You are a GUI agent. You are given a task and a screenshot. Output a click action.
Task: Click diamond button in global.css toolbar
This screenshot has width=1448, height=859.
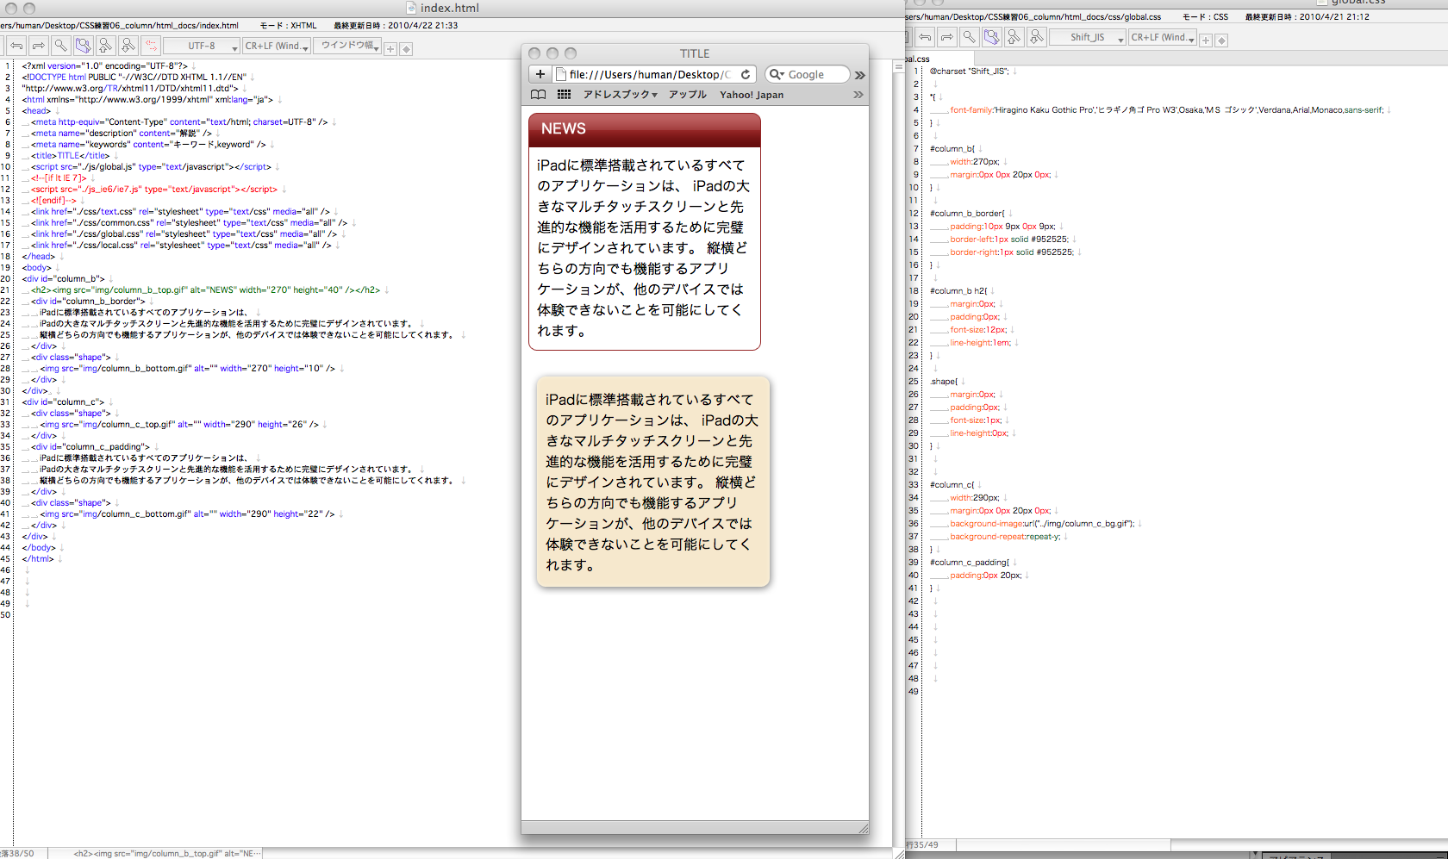pyautogui.click(x=1221, y=40)
